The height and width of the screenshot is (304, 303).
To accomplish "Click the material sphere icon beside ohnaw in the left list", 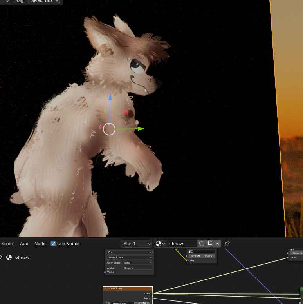I will pyautogui.click(x=9, y=257).
